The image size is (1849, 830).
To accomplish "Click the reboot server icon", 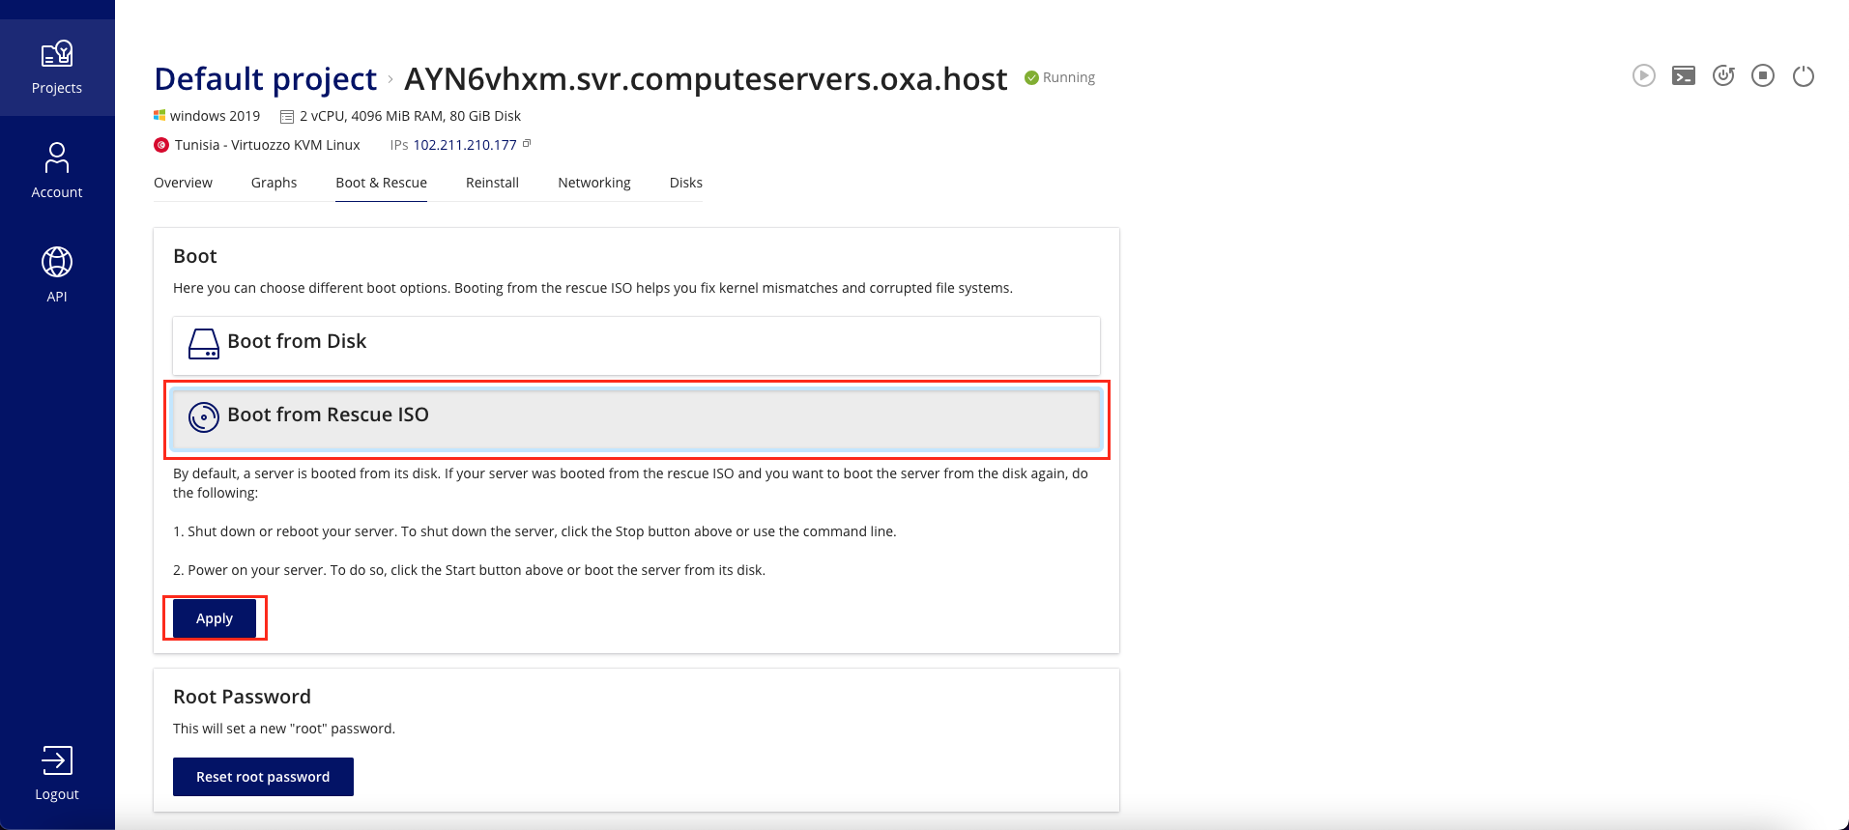I will tap(1723, 75).
